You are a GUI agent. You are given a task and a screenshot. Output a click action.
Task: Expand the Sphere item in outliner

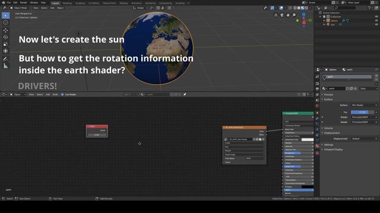324,21
